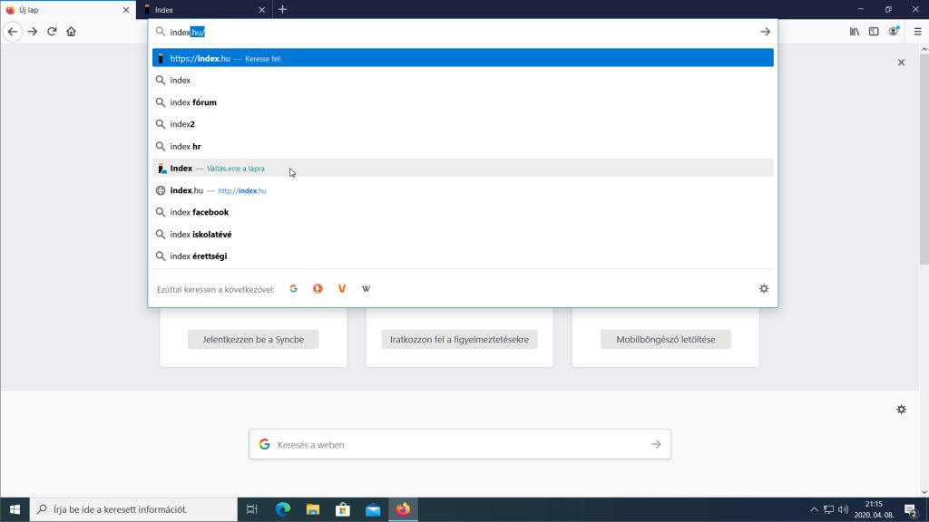929x522 pixels.
Task: Open the Windows Start menu
Action: coord(15,509)
